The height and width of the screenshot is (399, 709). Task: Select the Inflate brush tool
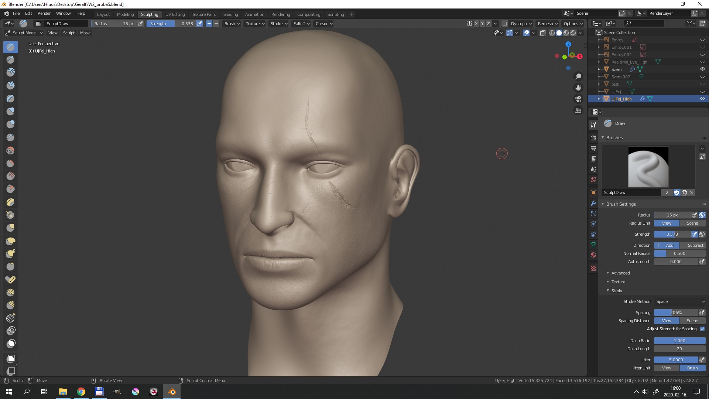coord(11,111)
